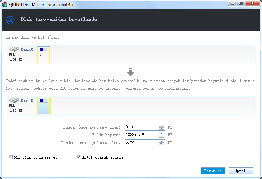Image resolution: width=262 pixels, height=179 pixels.
Task: Maximize the Disk Master window
Action: pyautogui.click(x=241, y=3)
